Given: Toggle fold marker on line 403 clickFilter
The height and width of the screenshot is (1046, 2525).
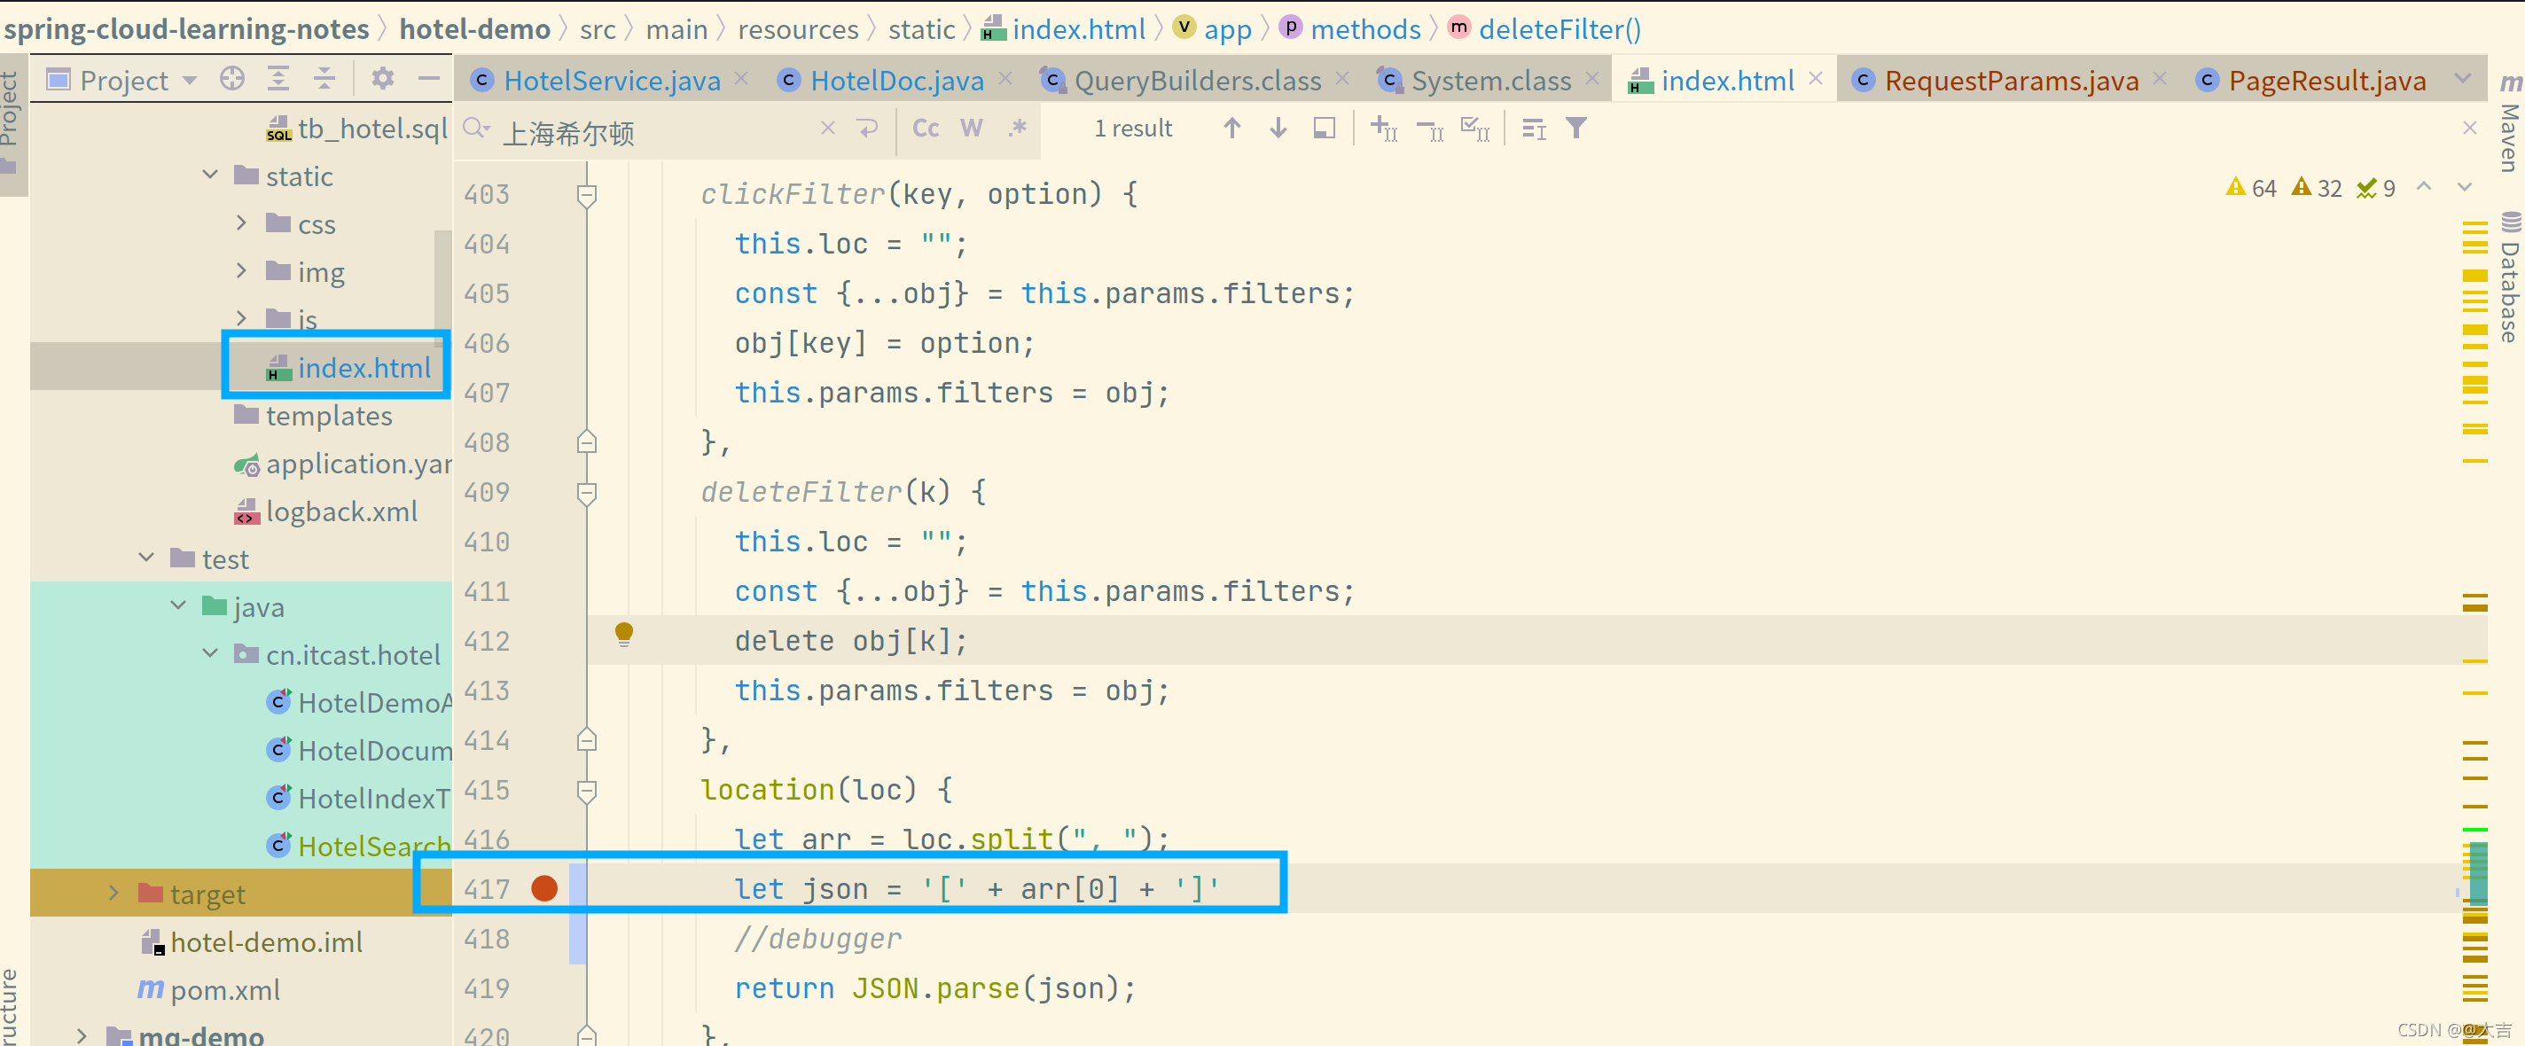Looking at the screenshot, I should point(586,195).
